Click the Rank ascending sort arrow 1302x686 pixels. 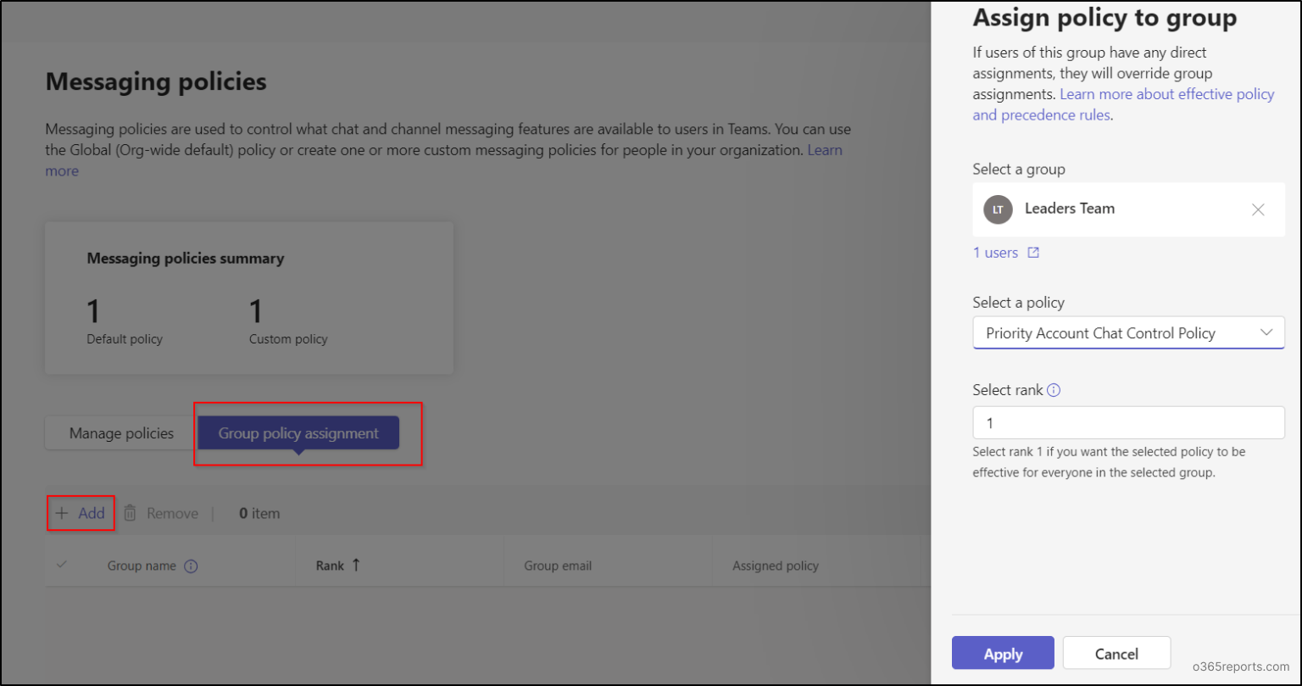355,565
